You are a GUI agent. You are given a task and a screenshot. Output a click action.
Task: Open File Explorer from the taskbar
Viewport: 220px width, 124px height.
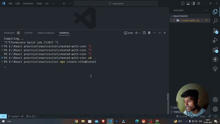coord(83,121)
